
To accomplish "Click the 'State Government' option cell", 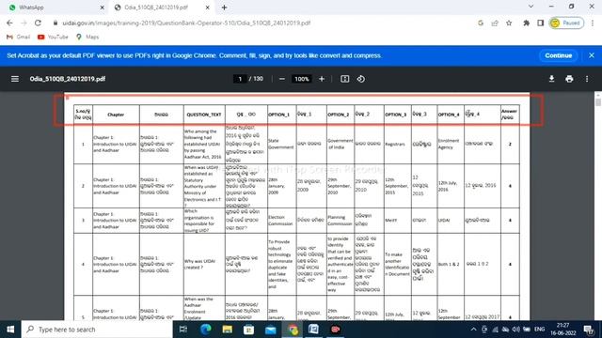I will 281,144.
